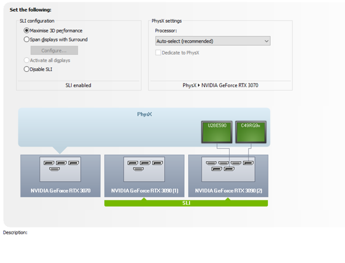
Task: Click the NVIDIA GeForce RTX 3090 (1) label
Action: pos(145,191)
